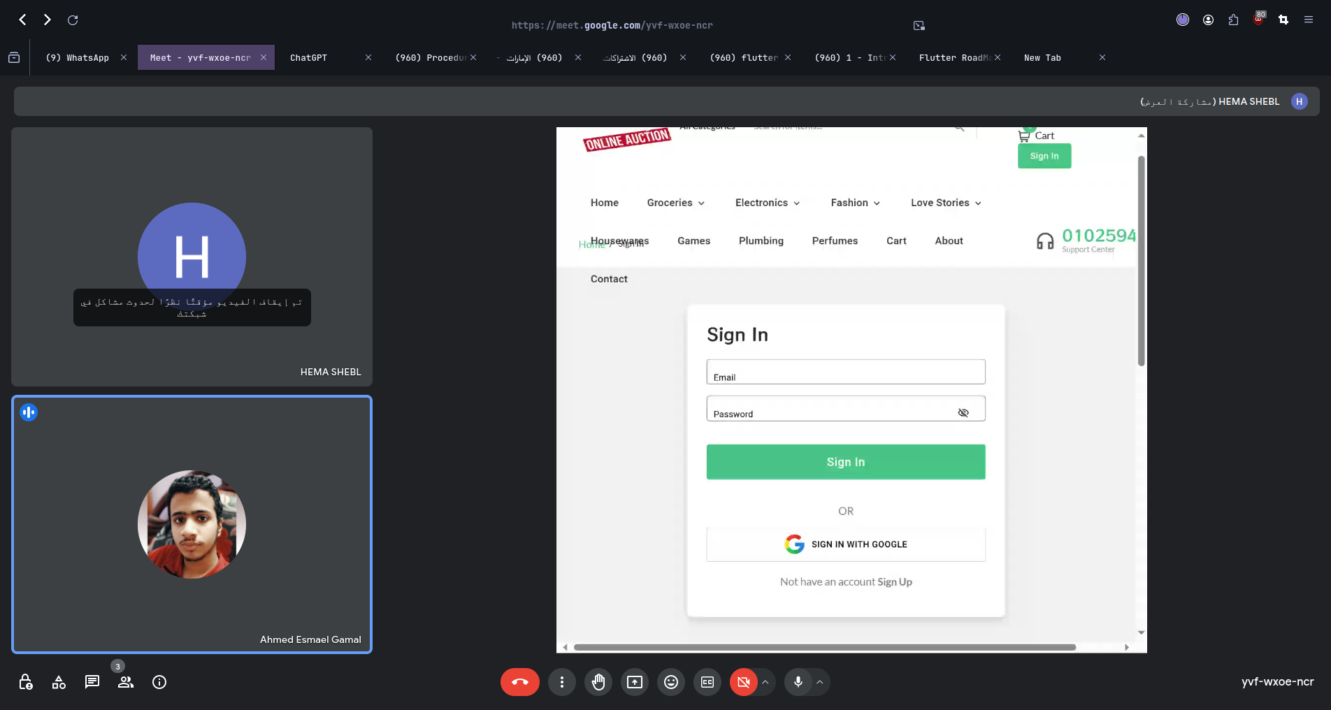
Task: Click the extension with red 80 badge
Action: pyautogui.click(x=1258, y=18)
